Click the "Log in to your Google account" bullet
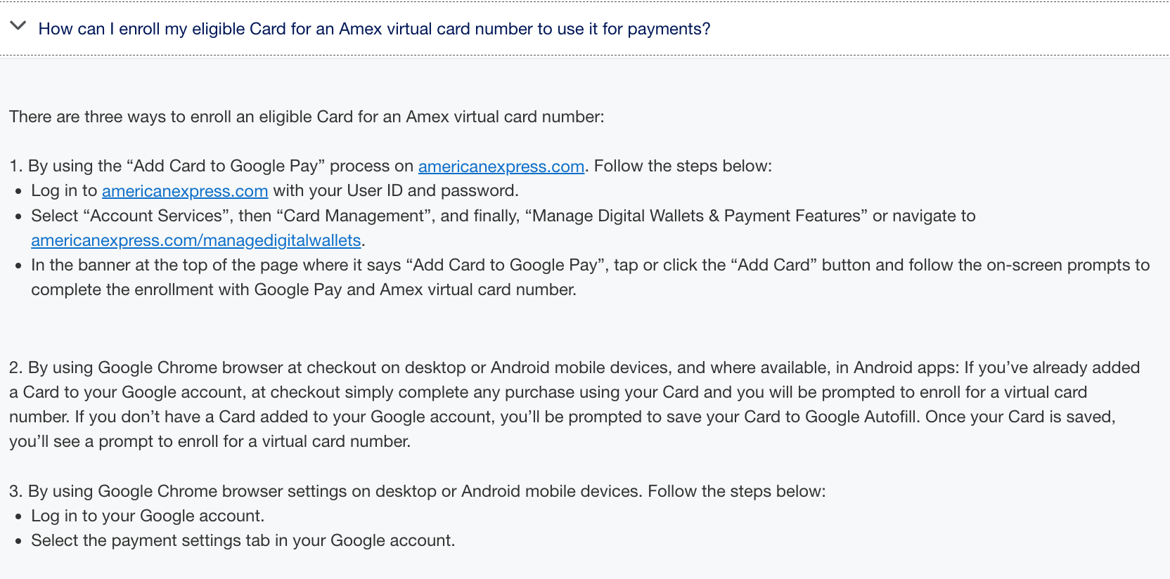The image size is (1170, 579). click(148, 516)
